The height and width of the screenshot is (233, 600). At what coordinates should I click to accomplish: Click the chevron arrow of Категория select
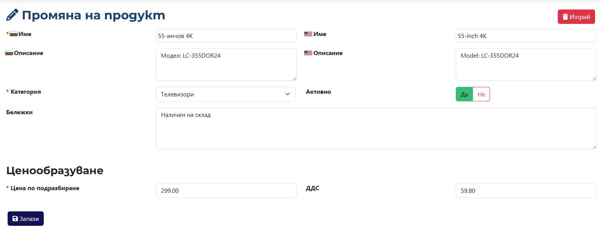click(288, 94)
